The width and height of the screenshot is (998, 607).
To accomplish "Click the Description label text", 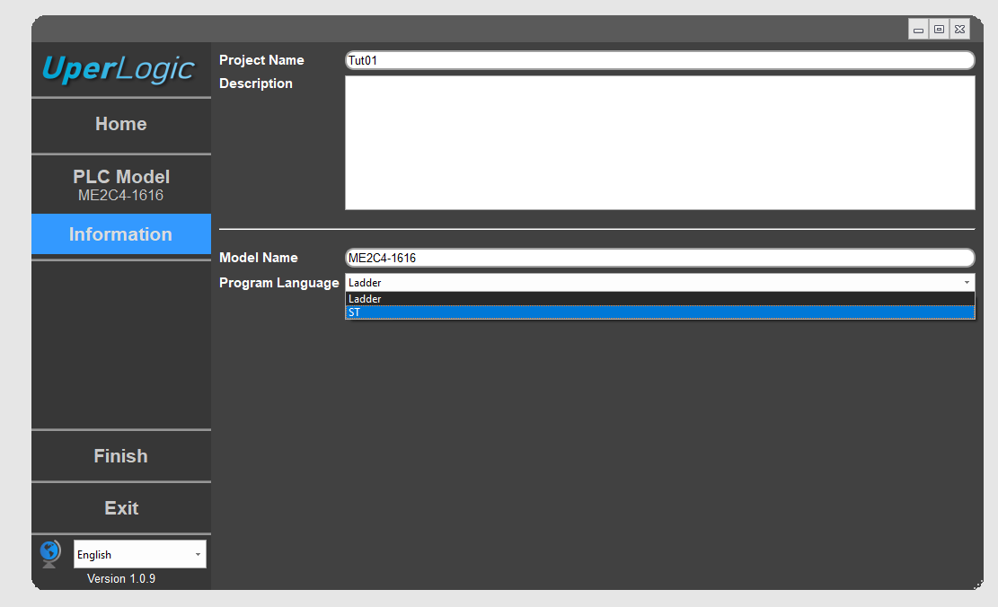I will pos(256,84).
